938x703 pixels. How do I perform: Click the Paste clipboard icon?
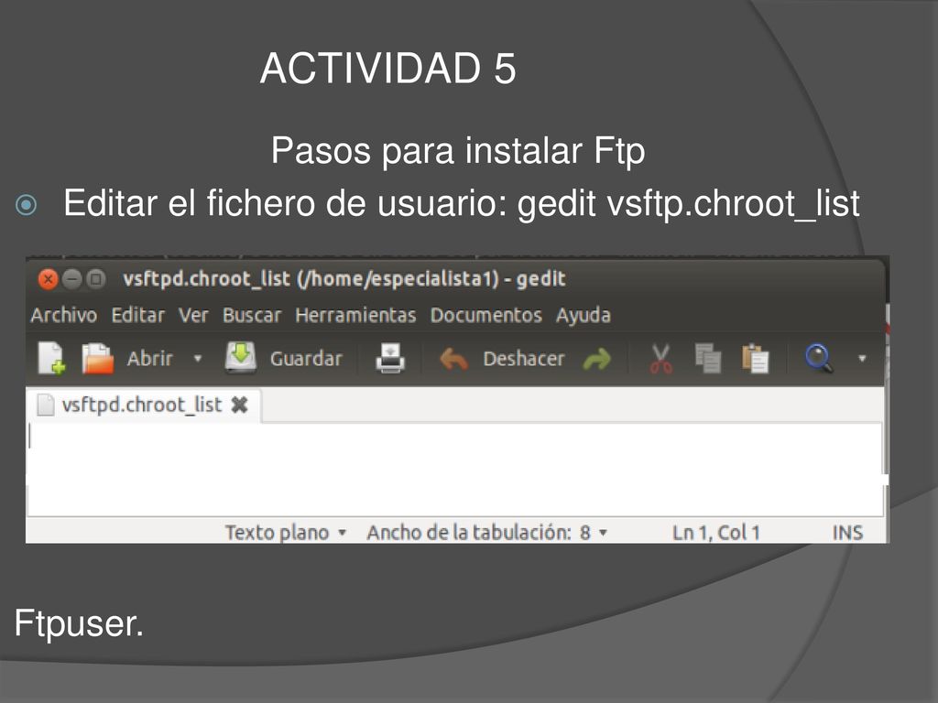(755, 358)
